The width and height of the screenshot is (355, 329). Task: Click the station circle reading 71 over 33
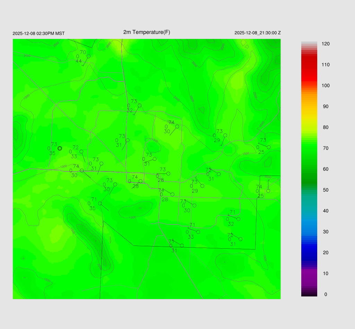[x=198, y=232]
